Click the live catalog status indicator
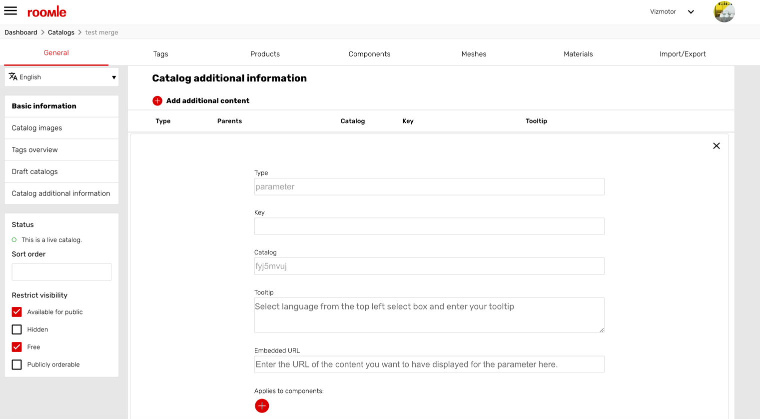Image resolution: width=760 pixels, height=419 pixels. (14, 240)
